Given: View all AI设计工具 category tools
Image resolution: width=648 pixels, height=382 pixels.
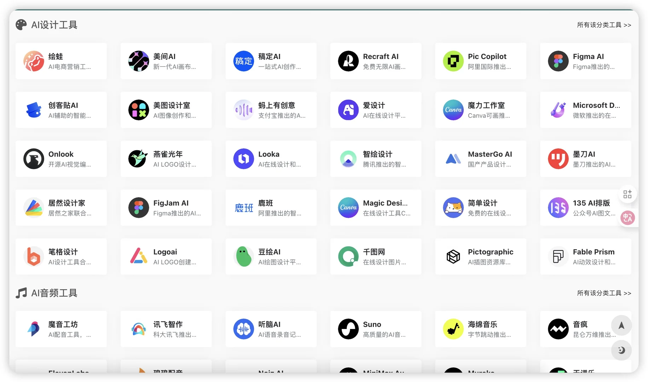Looking at the screenshot, I should point(604,25).
